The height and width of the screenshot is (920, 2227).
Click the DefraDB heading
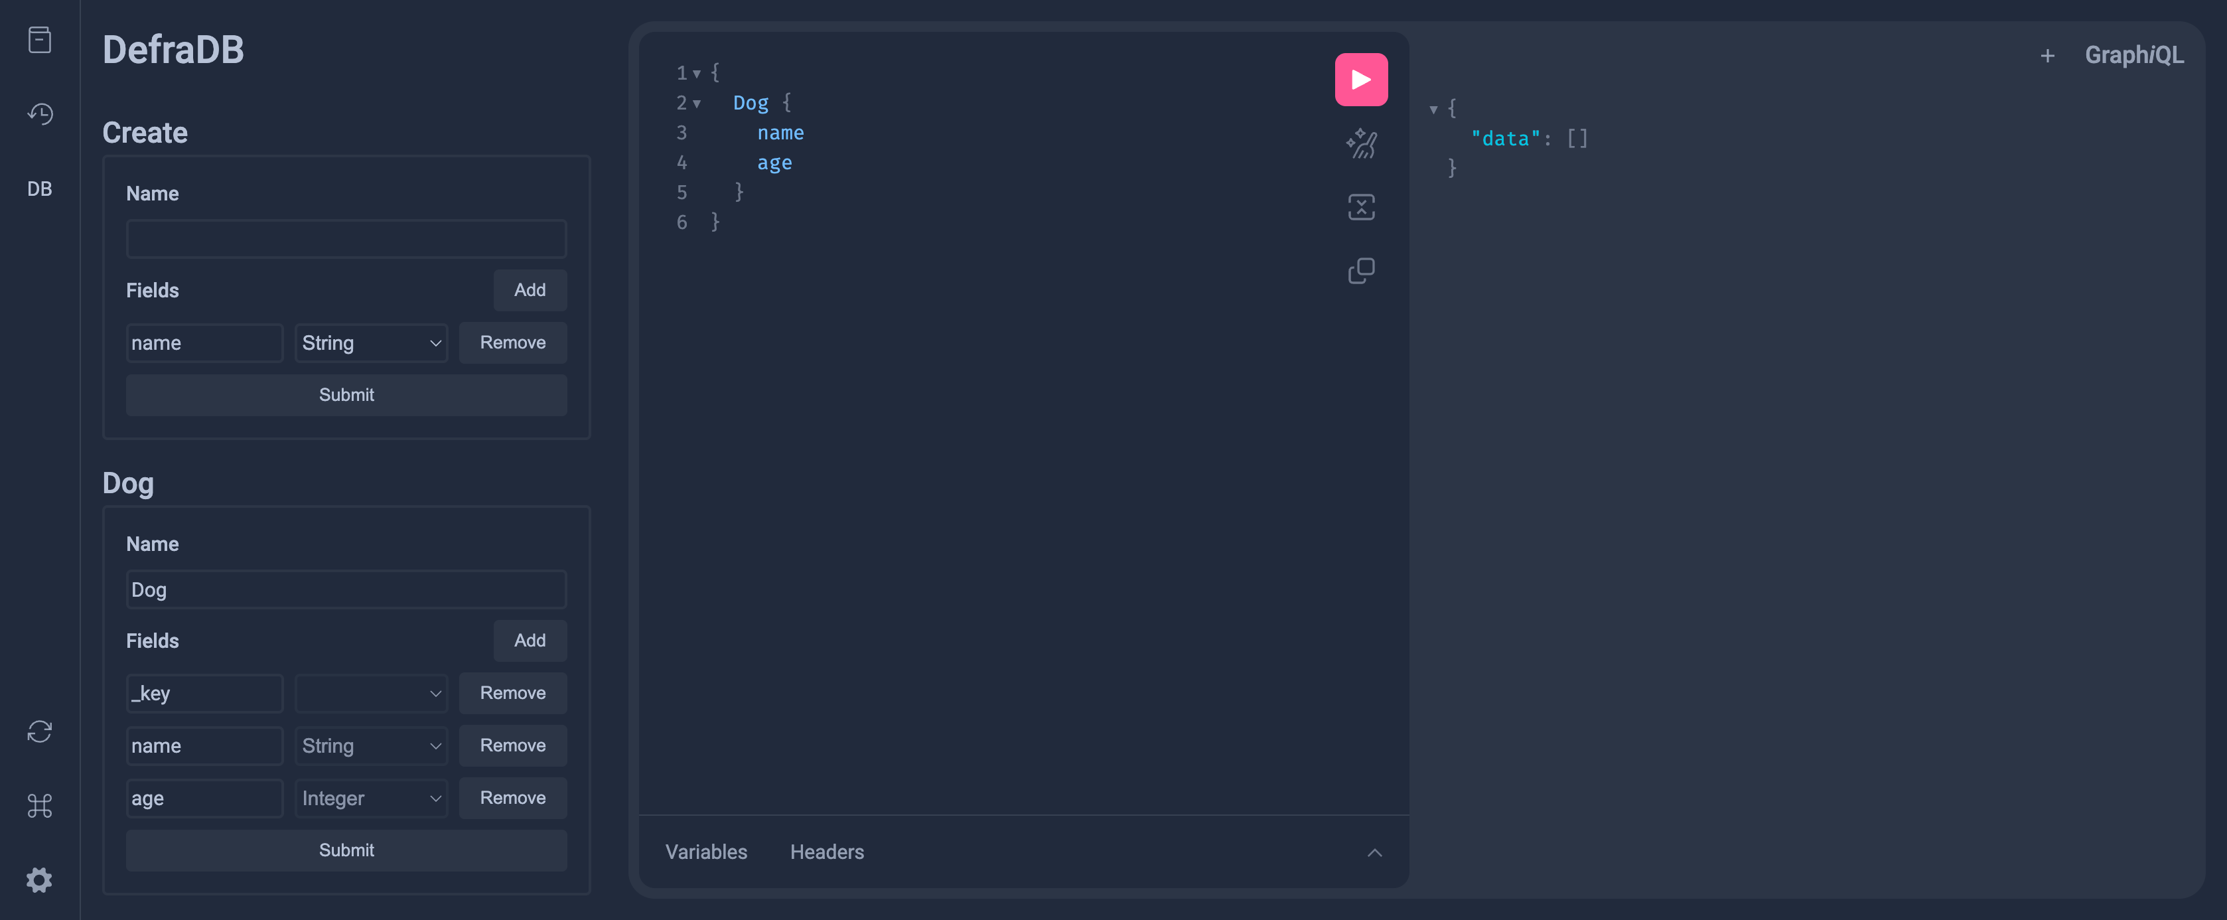[173, 49]
